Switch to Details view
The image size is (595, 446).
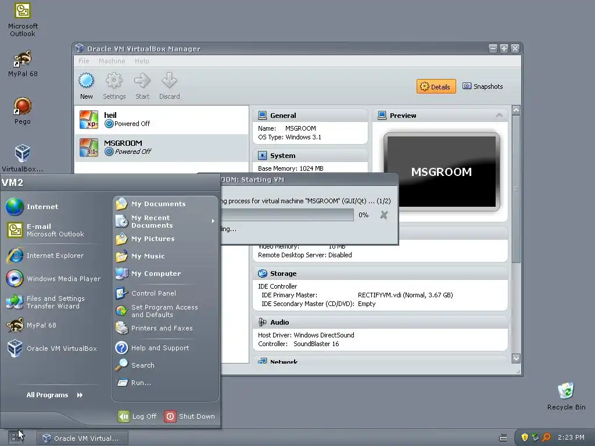(x=436, y=87)
